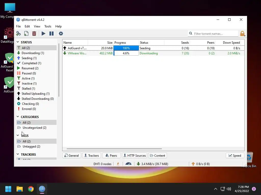This screenshot has height=195, width=261.
Task: Click the Resume play toolbar icon
Action: [43, 34]
